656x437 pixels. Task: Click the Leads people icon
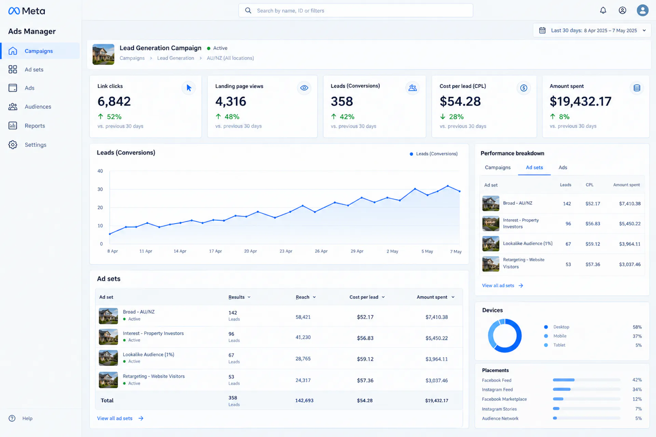(x=412, y=88)
